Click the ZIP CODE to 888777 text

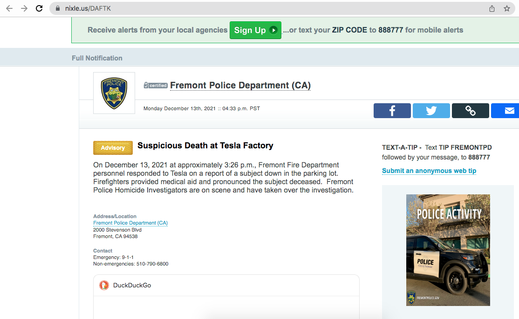(368, 30)
